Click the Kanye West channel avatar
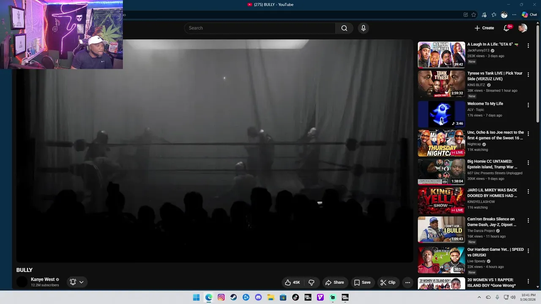This screenshot has height=304, width=541. pos(22,282)
